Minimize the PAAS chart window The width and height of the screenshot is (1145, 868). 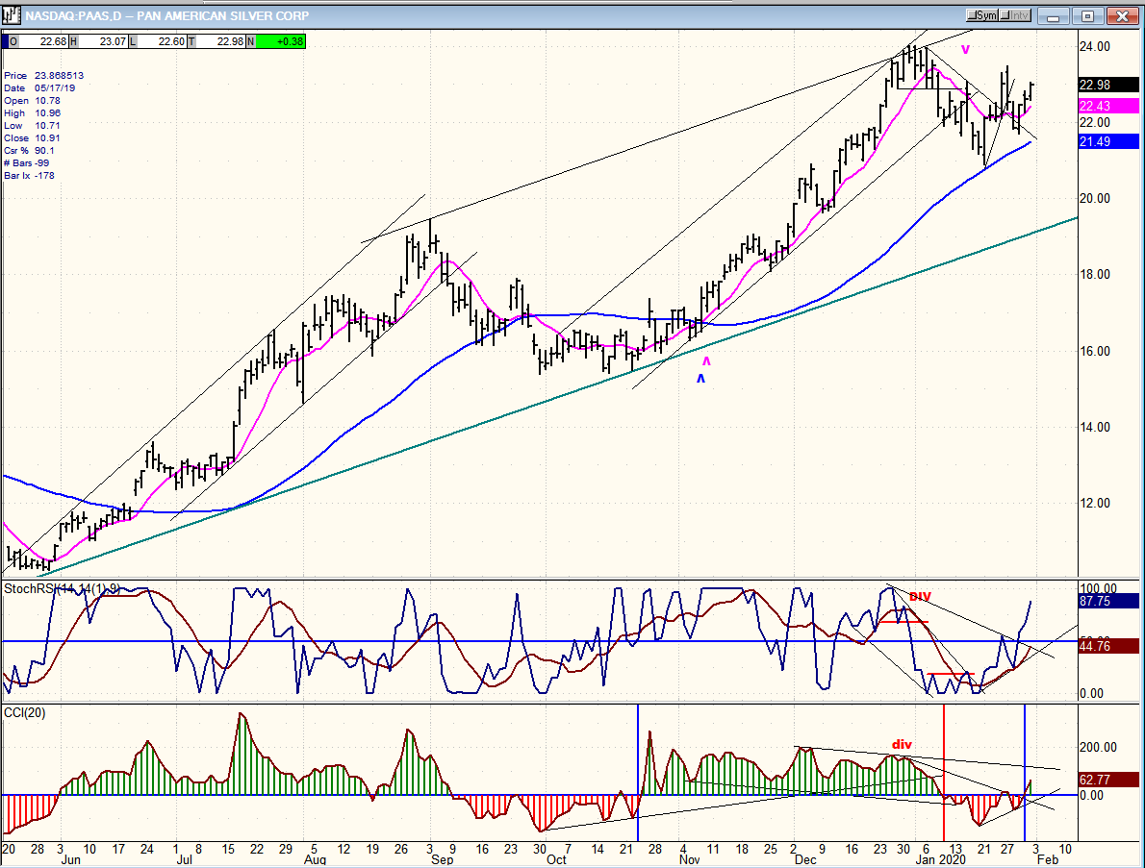1053,16
